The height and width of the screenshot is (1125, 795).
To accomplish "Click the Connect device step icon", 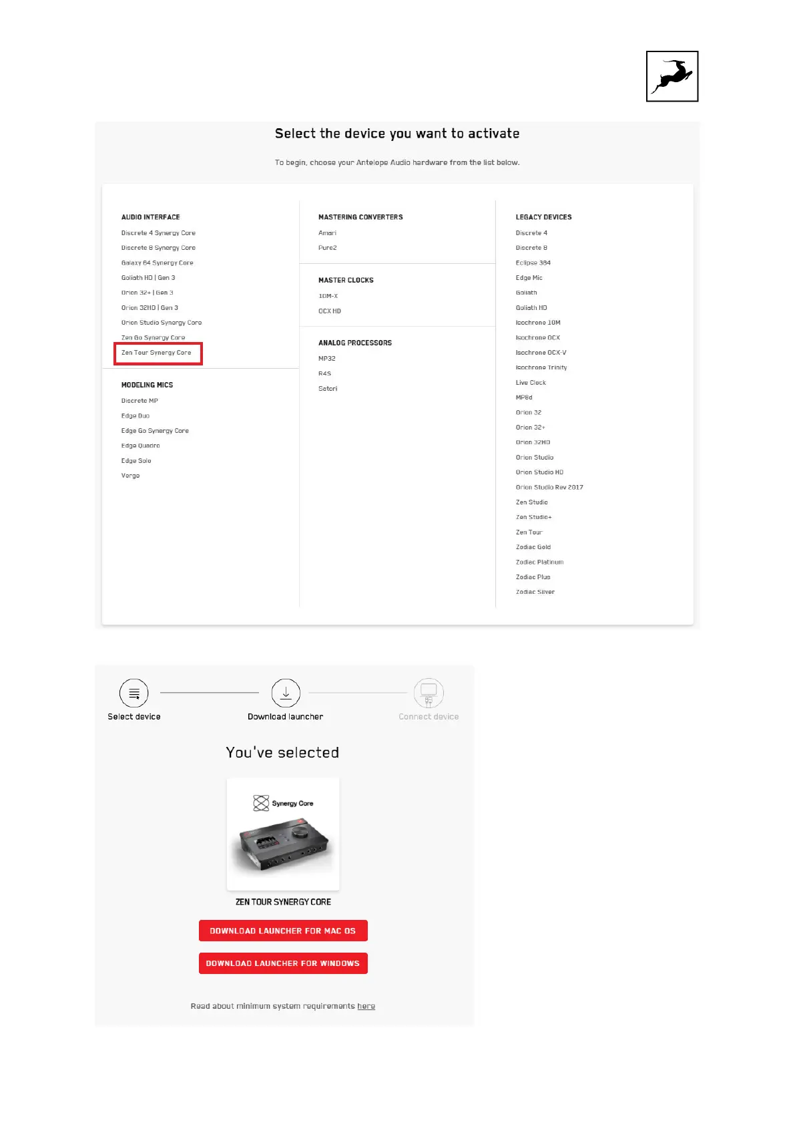I will [x=429, y=693].
